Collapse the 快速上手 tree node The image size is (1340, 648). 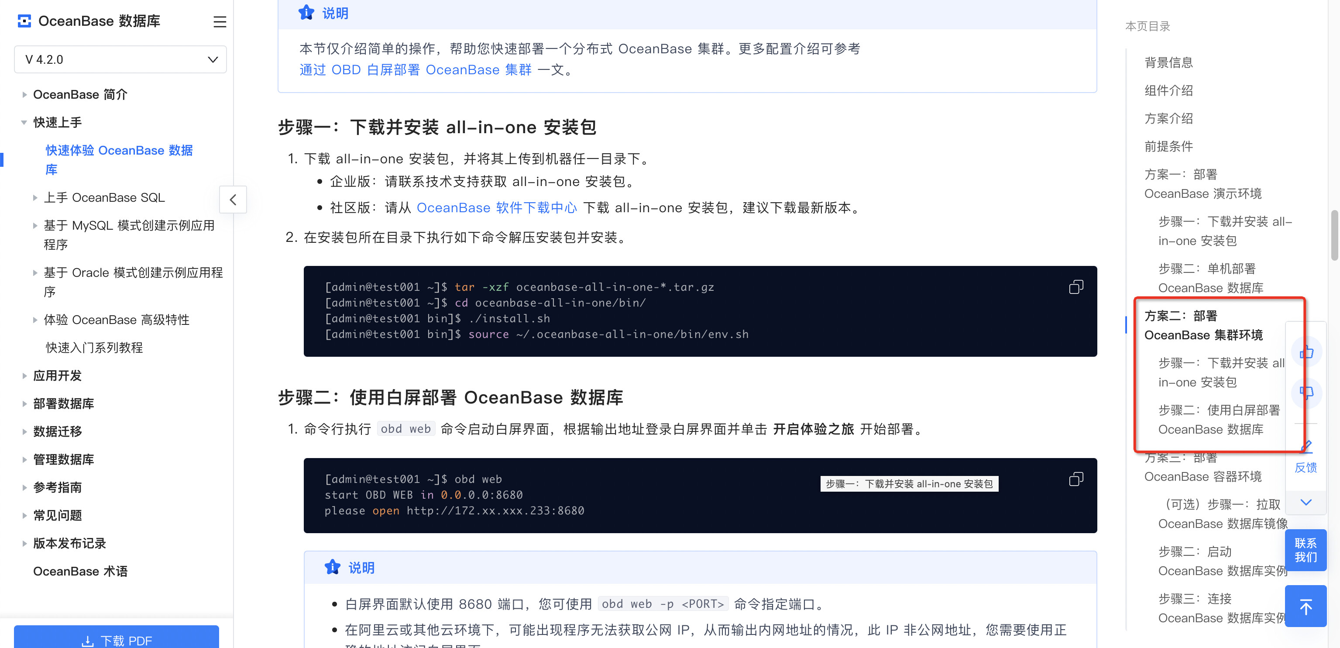[x=24, y=122]
